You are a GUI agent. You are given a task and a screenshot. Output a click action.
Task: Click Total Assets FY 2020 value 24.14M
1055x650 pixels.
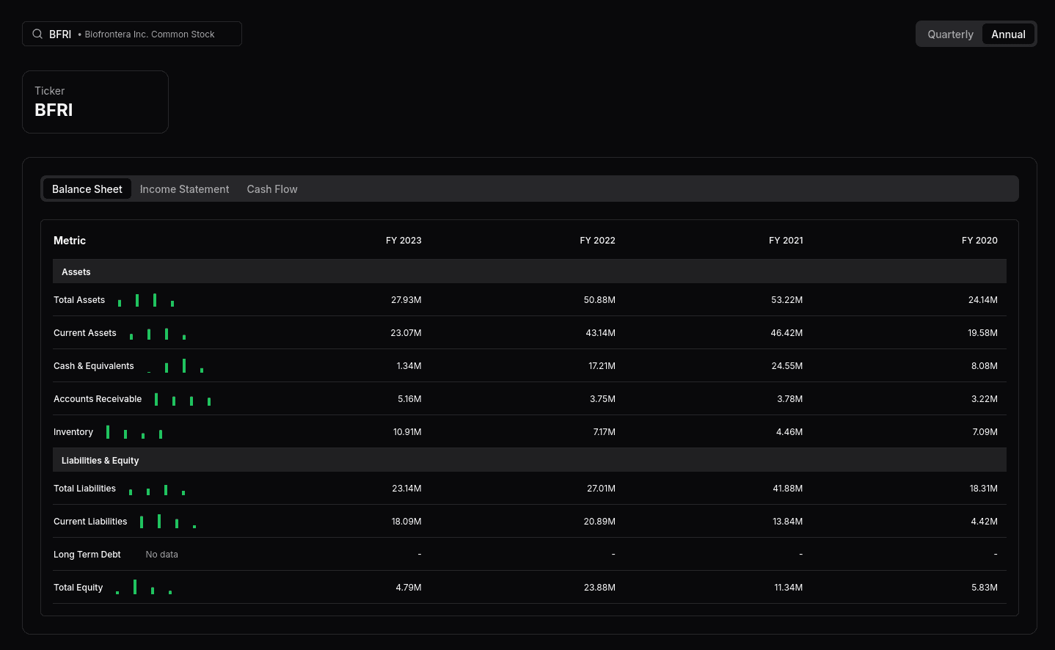point(983,300)
